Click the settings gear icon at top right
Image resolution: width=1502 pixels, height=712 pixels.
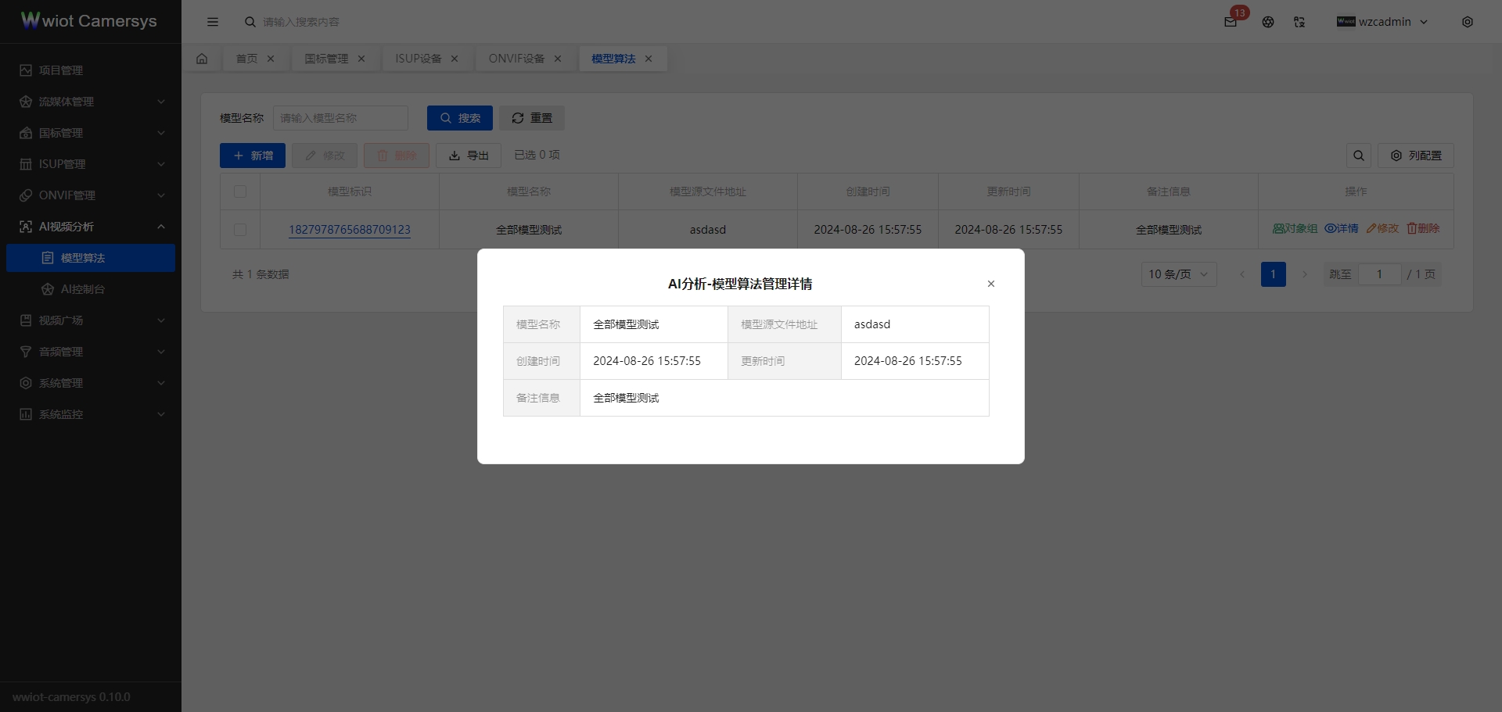click(x=1468, y=22)
